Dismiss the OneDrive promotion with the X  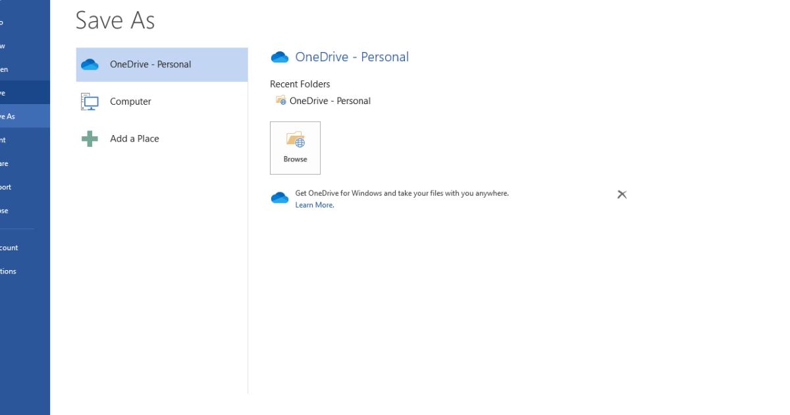tap(621, 194)
